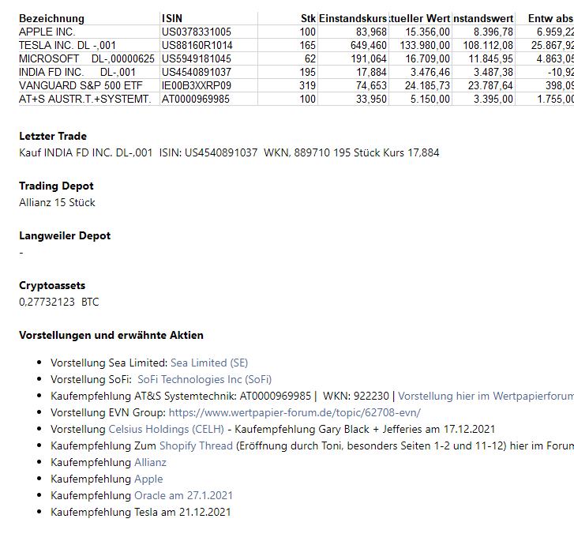The height and width of the screenshot is (545, 574).
Task: Click the APPLE INC. table cell
Action: [x=47, y=32]
